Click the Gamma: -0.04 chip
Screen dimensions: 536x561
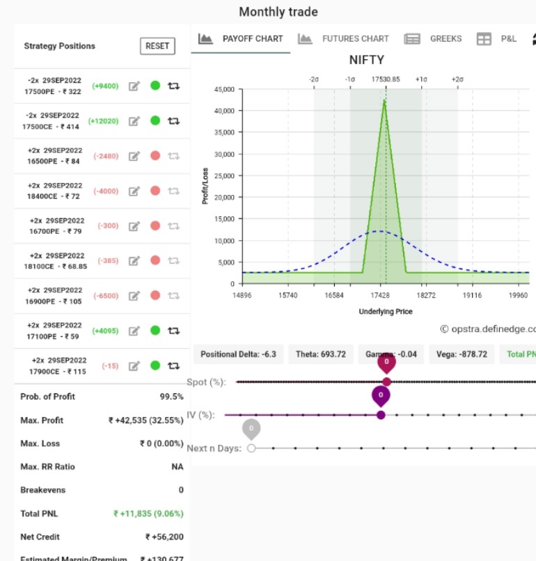click(x=391, y=354)
